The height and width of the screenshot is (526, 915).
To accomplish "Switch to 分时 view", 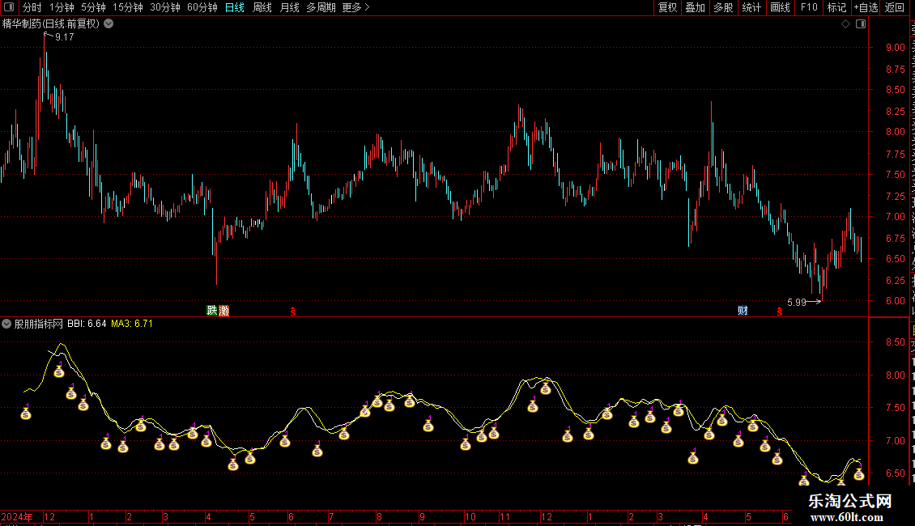I will pos(32,7).
